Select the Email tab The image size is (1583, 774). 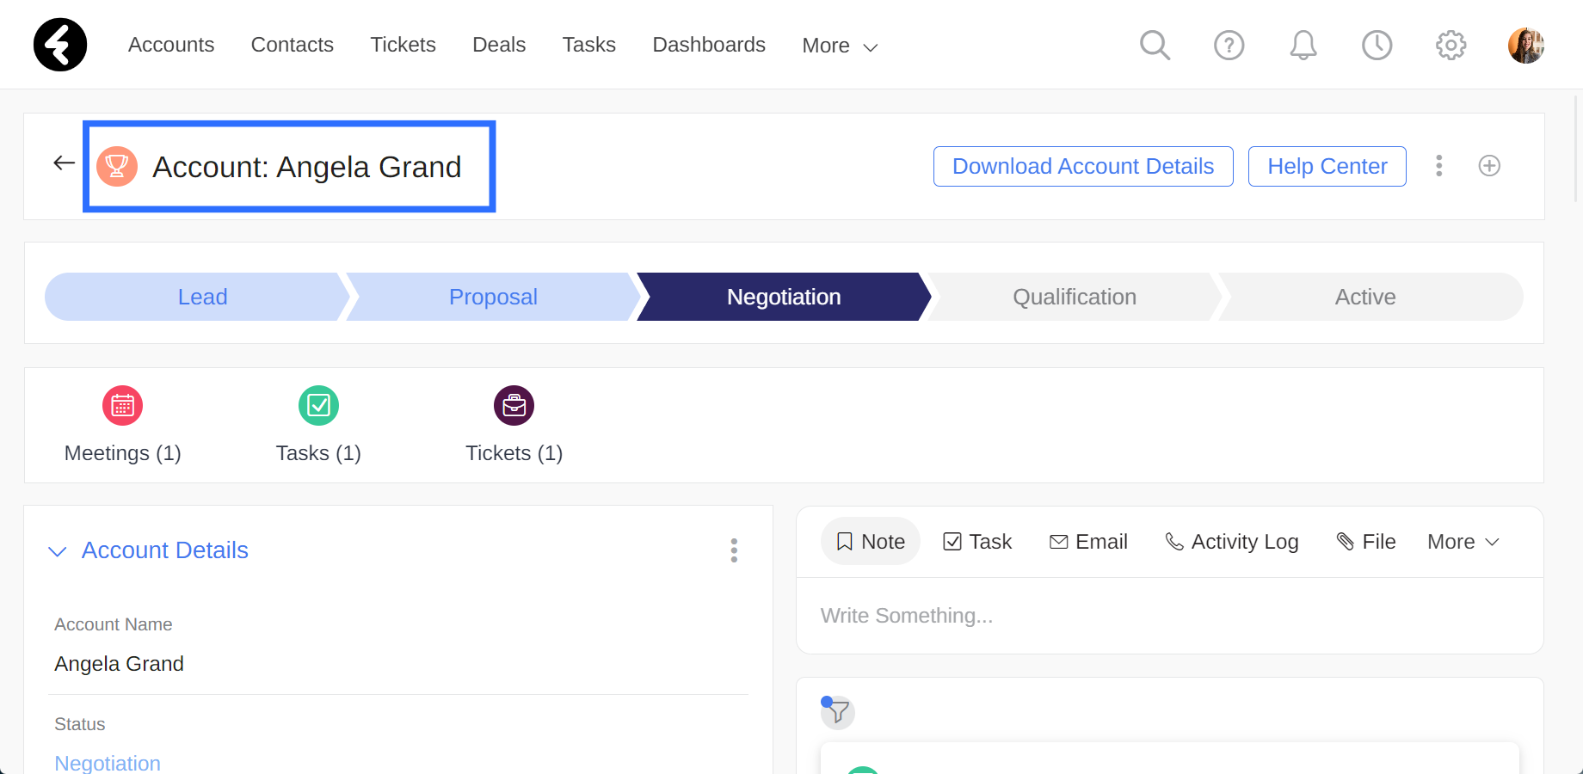click(1088, 542)
